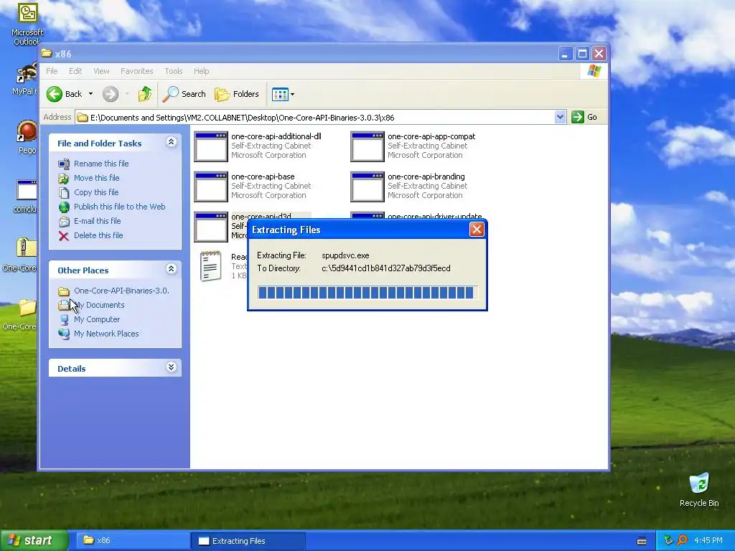Click the c:\5d9441cd1b841d327ab79d3f5ecd directory text

386,268
